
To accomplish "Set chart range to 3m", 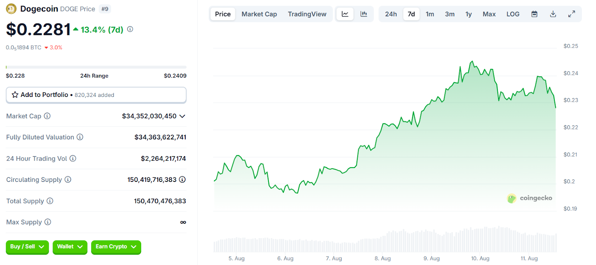I will (450, 14).
